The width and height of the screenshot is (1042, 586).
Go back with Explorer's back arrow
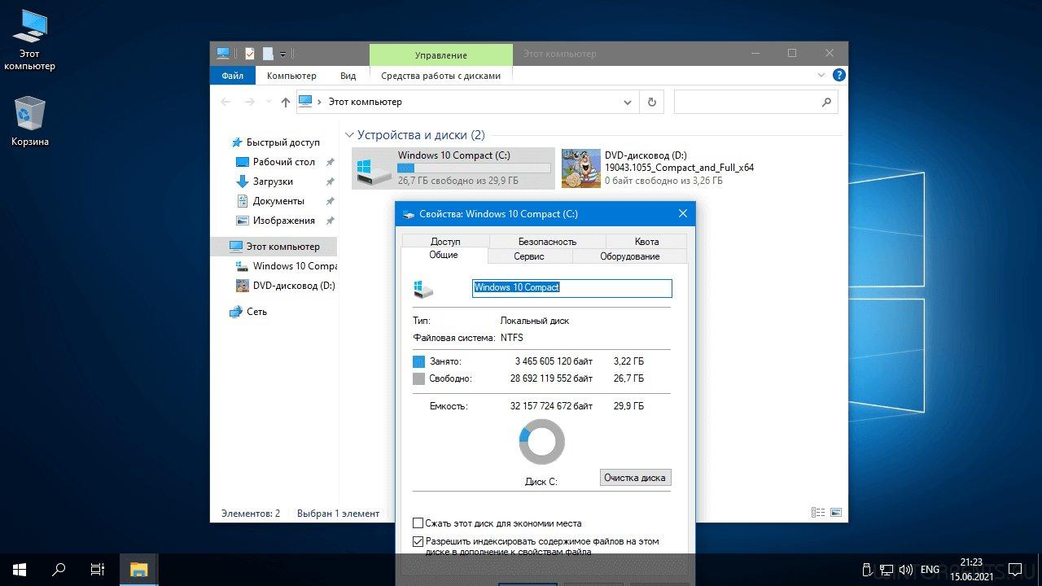tap(226, 102)
